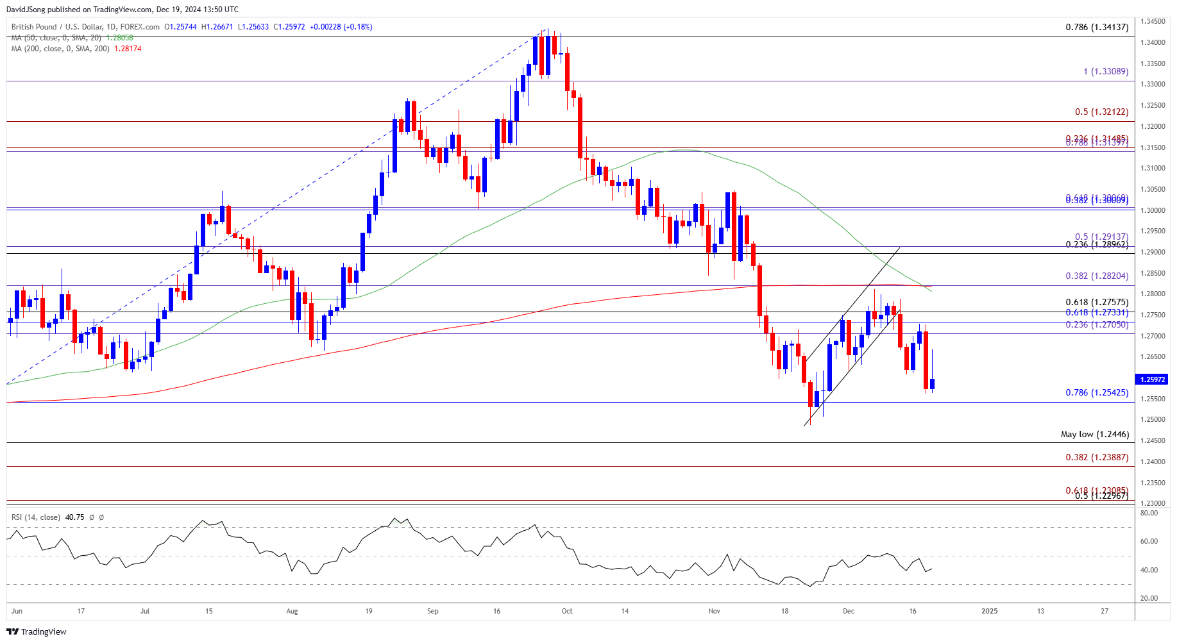The height and width of the screenshot is (643, 1177).
Task: Click the low price L1.25633 in the header
Action: coord(253,27)
